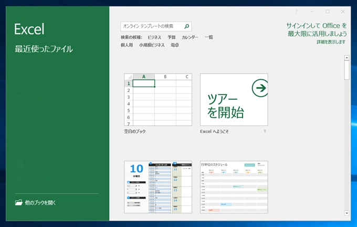Viewport: 357px width, 227px height.
Task: Select the 小規模ビジネス suggested search
Action: 152,45
